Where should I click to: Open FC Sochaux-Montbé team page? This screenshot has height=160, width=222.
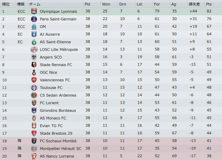pyautogui.click(x=58, y=141)
